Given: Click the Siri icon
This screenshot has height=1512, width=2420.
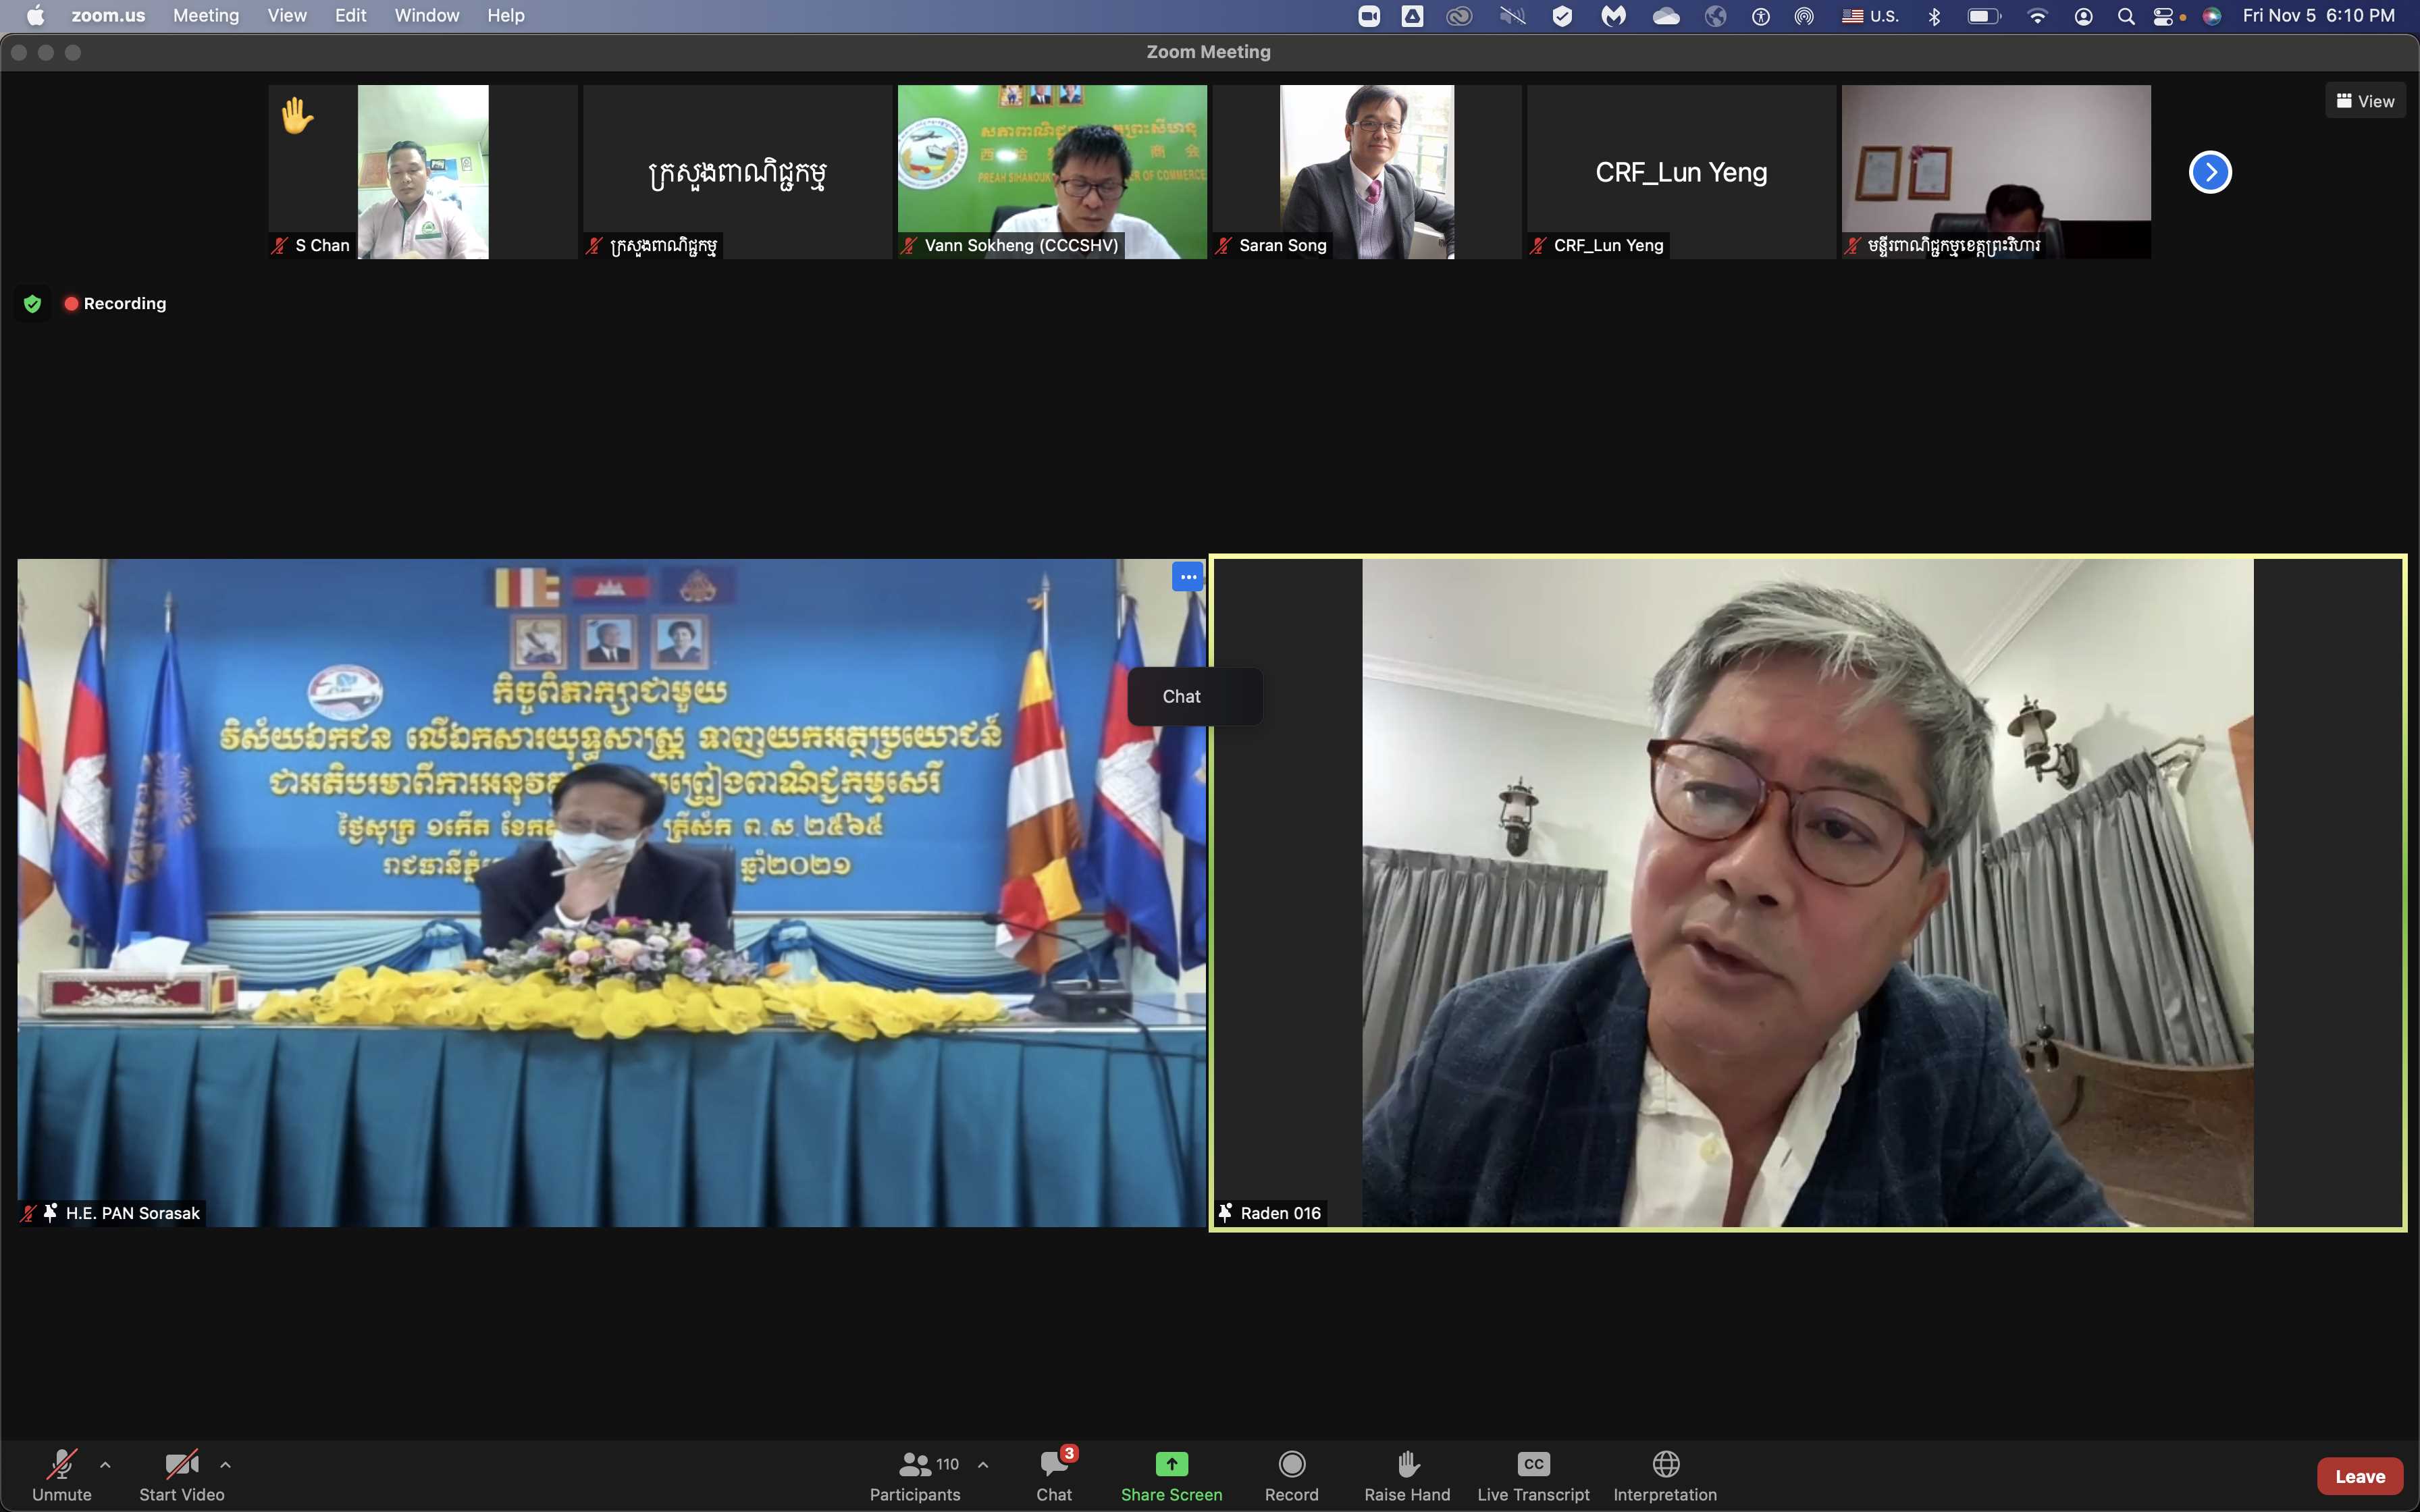Looking at the screenshot, I should 2212,15.
